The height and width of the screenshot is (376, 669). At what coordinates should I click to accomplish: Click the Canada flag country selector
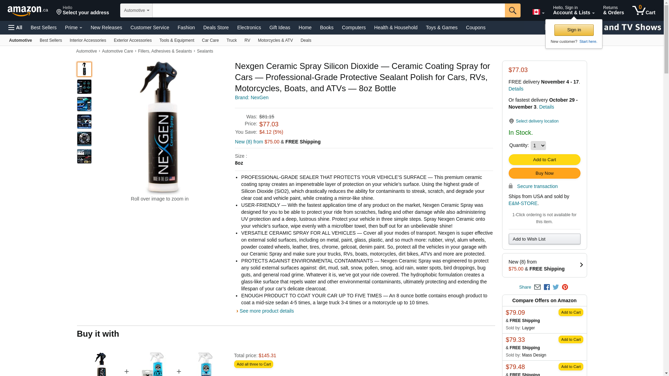pos(538,12)
